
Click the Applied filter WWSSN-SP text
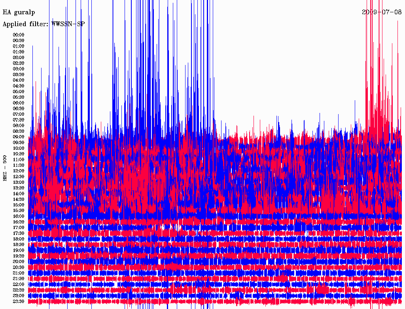44,24
